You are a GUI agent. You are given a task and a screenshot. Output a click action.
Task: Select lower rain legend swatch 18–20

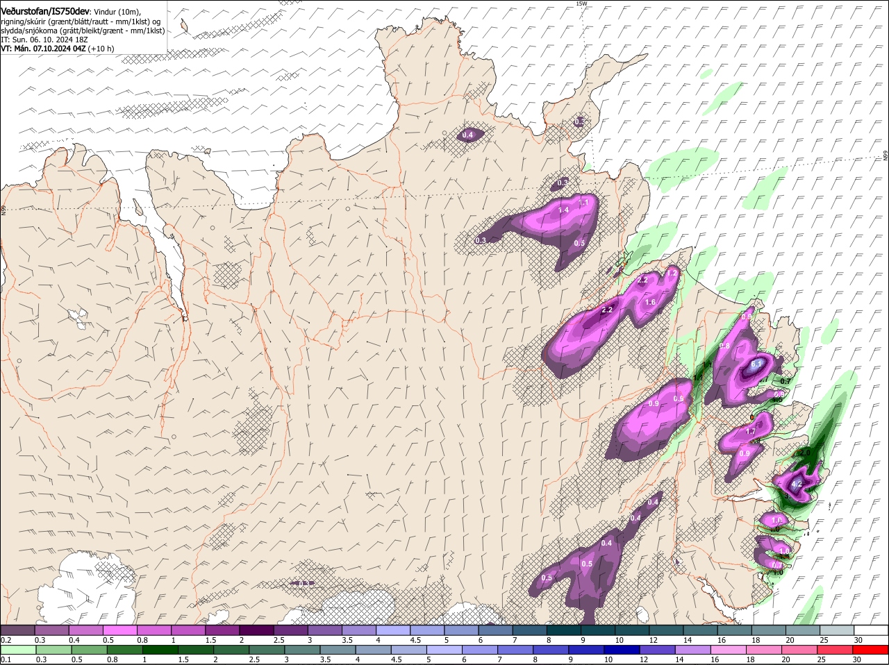(764, 650)
